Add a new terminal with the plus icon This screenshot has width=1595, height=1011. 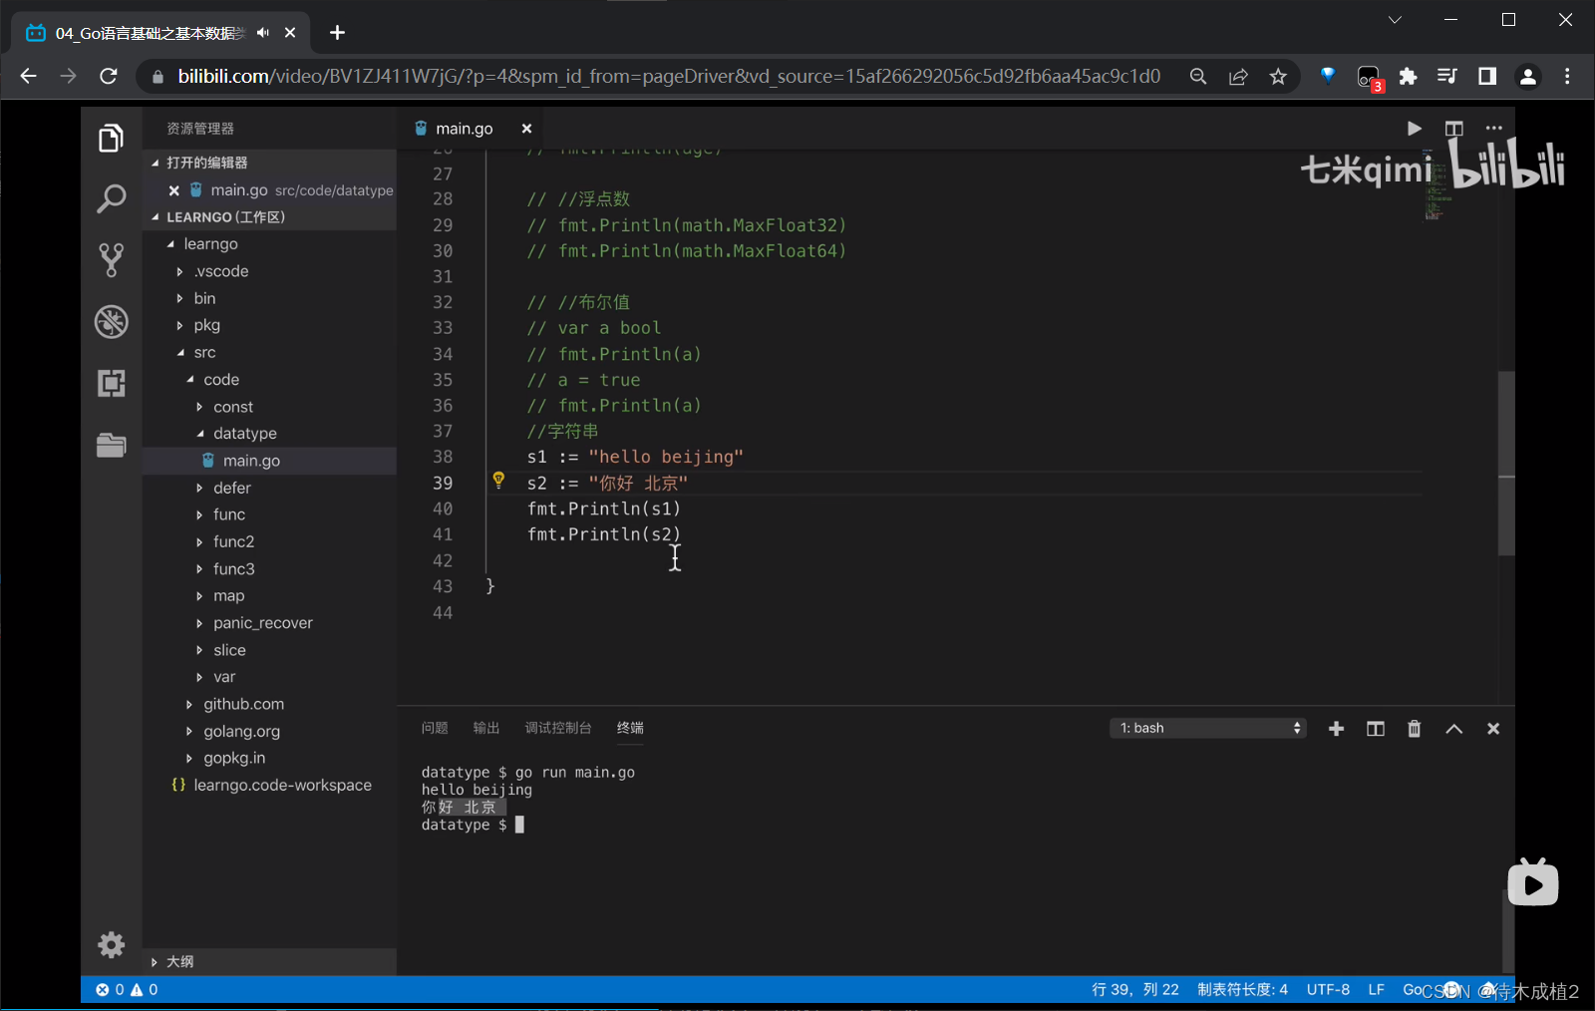coord(1337,729)
